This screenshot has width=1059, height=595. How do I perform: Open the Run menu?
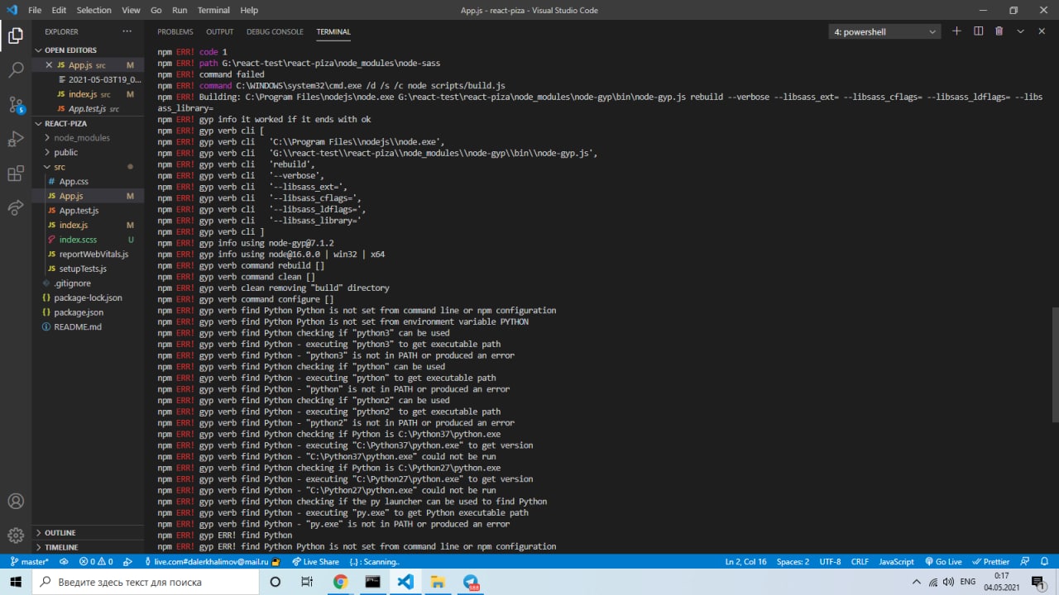tap(180, 11)
